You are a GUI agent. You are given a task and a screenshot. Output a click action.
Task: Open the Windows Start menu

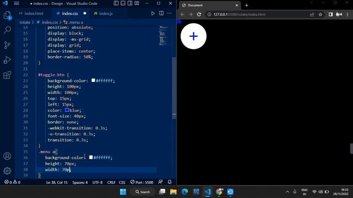[123, 192]
